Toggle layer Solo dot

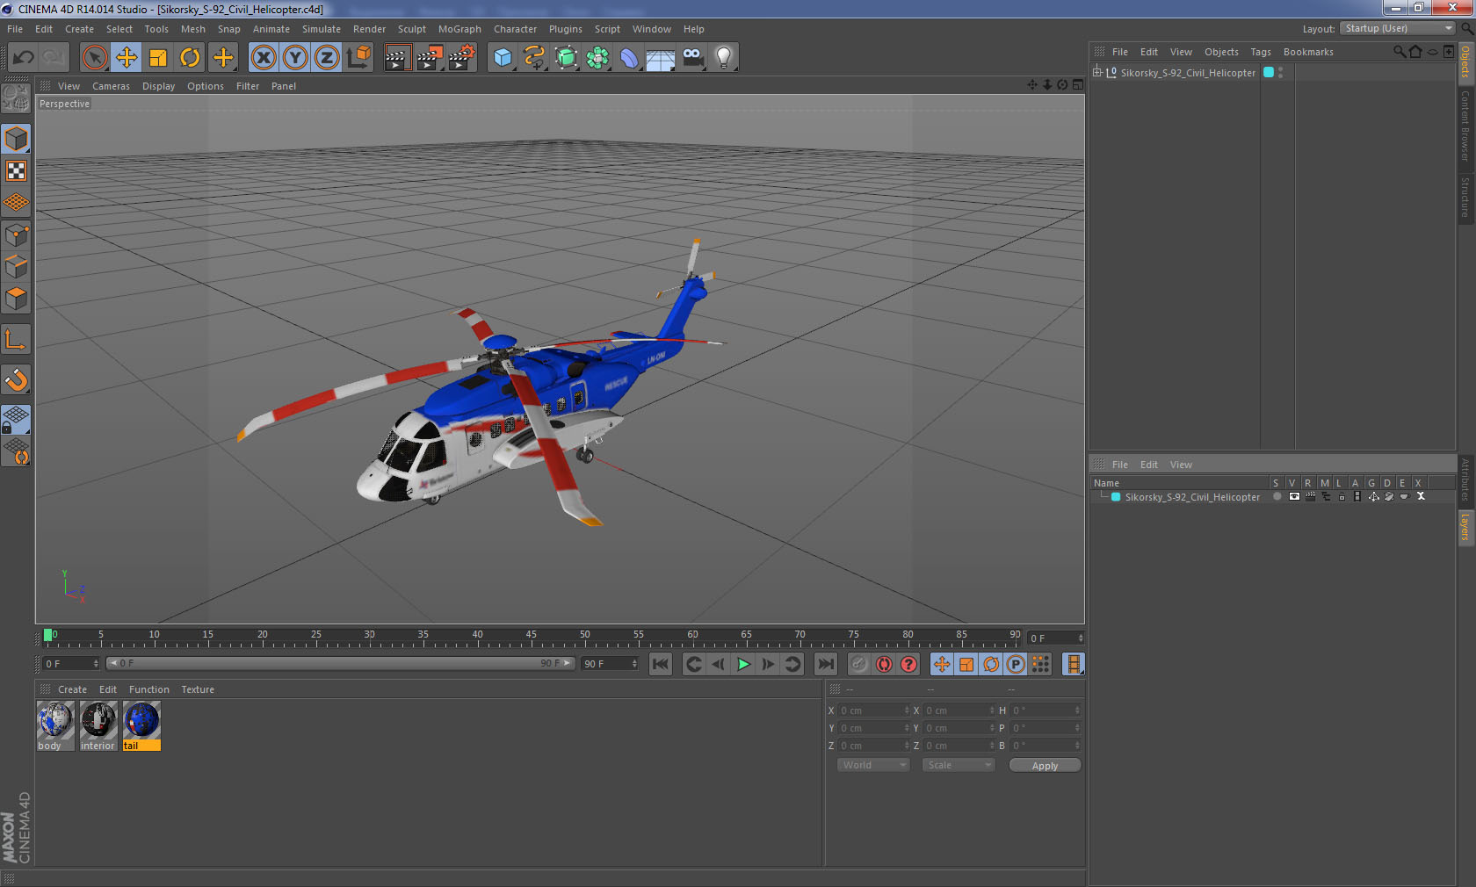[1277, 496]
